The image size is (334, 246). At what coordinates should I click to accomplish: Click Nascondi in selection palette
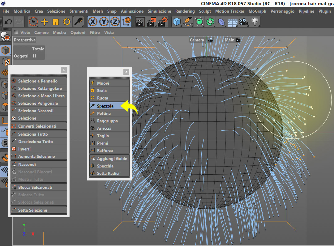[x=39, y=164]
